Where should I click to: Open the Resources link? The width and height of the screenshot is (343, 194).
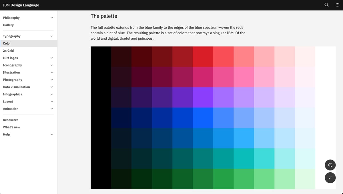[x=11, y=120]
